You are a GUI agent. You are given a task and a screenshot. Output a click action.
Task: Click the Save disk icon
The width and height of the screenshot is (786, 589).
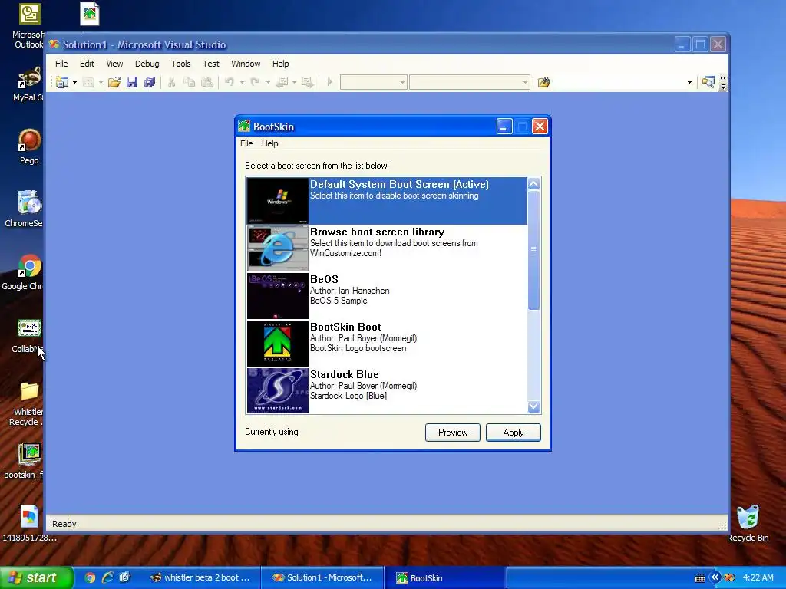132,82
